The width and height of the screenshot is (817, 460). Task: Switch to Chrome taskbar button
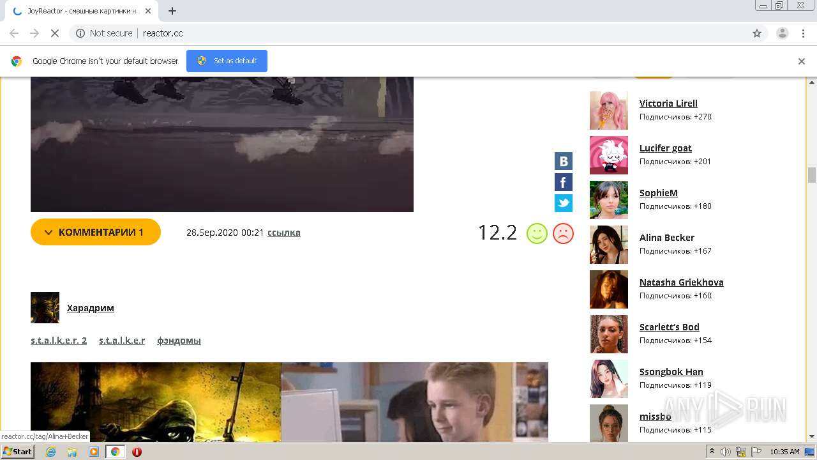click(115, 452)
